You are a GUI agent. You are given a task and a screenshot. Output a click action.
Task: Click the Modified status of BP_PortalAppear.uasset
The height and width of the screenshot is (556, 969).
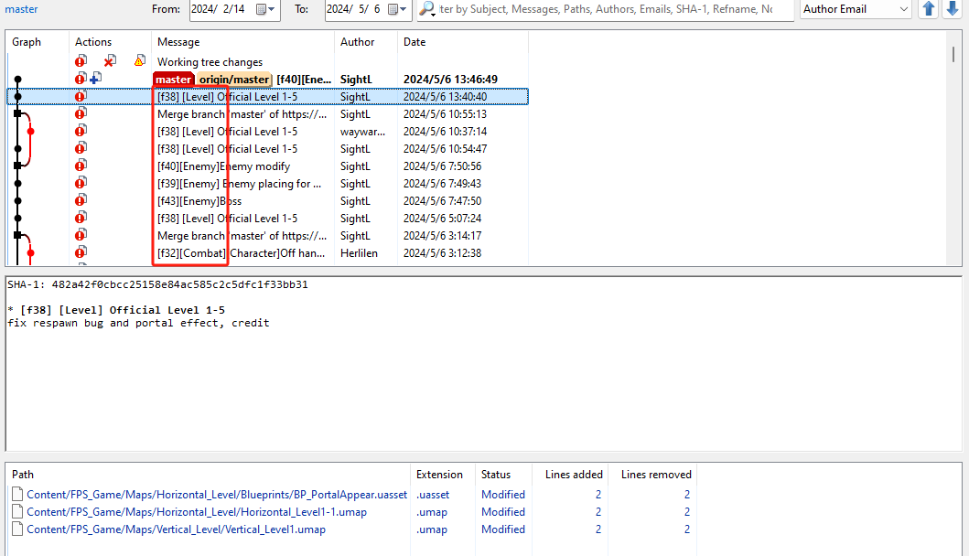(x=503, y=494)
